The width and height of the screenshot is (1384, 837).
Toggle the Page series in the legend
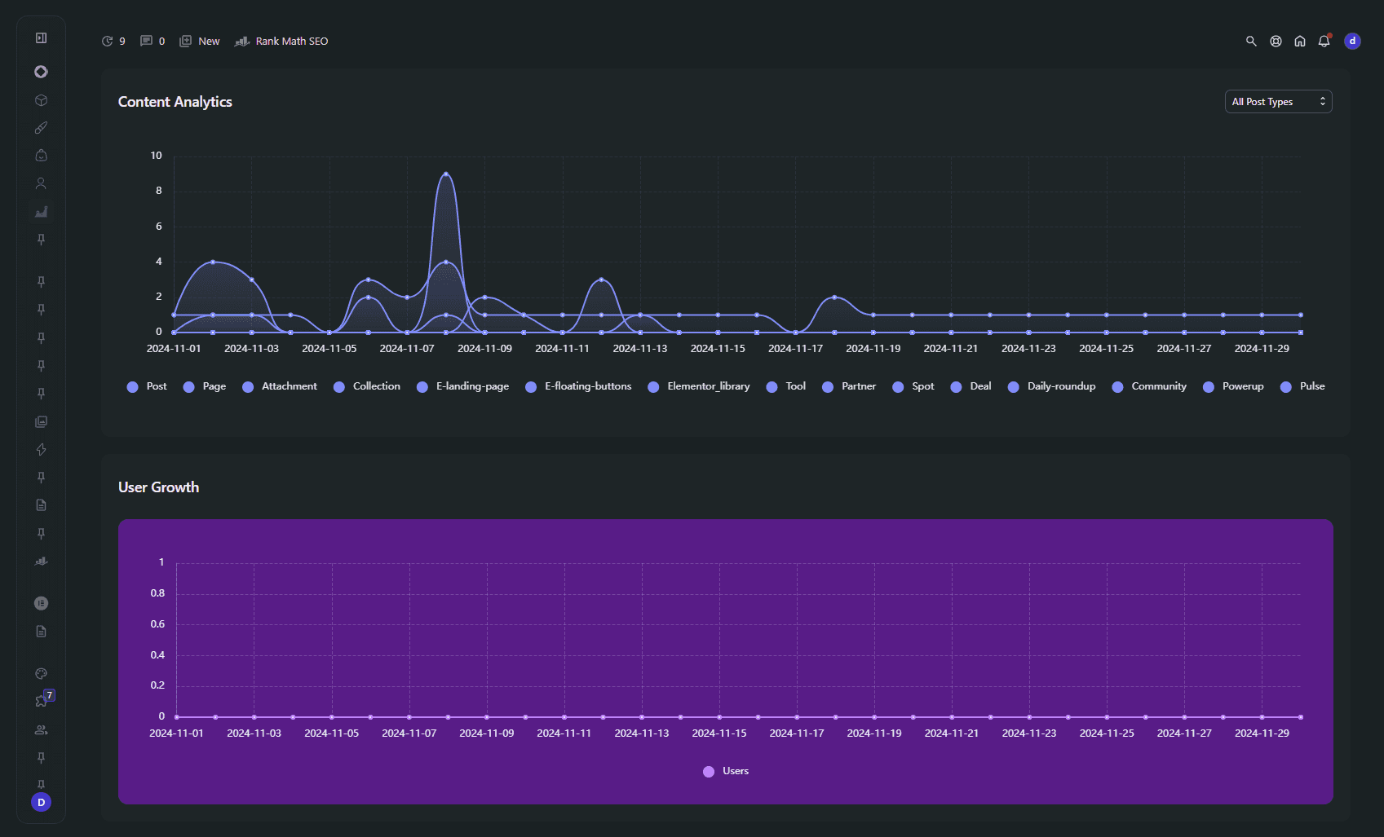205,386
